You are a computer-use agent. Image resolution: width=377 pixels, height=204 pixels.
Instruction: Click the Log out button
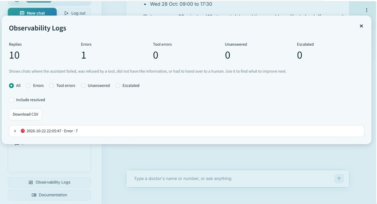click(75, 13)
